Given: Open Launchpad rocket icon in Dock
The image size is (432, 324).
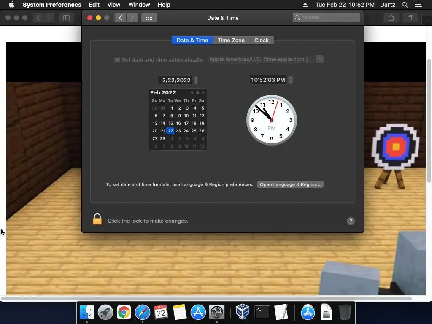Looking at the screenshot, I should coord(105,312).
